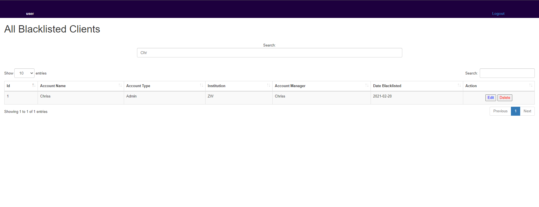Click the Action column sort arrows
Screen dimensions: 539x207
[531, 85]
